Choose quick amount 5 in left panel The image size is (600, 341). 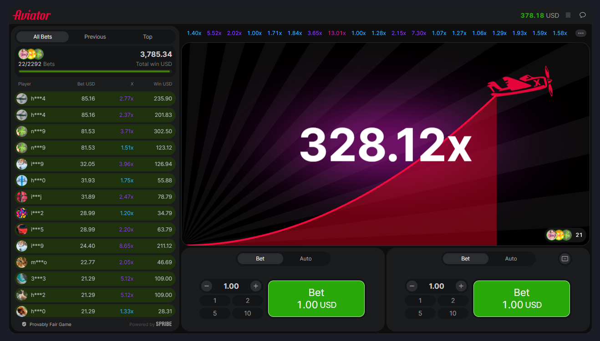point(215,313)
